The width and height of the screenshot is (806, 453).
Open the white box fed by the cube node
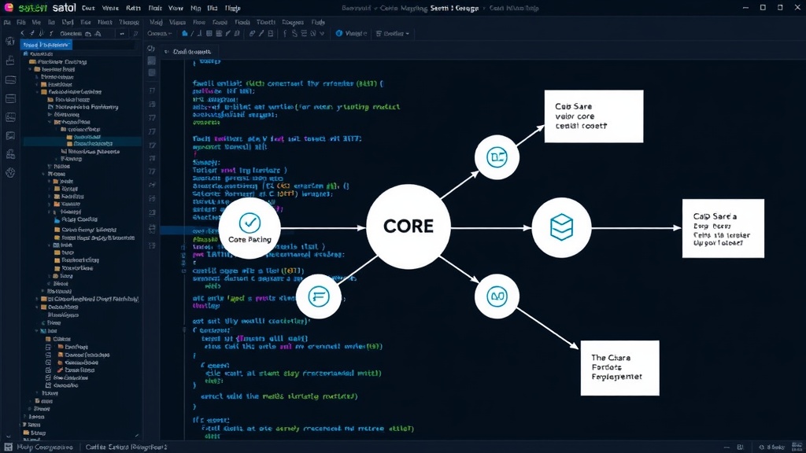(723, 229)
